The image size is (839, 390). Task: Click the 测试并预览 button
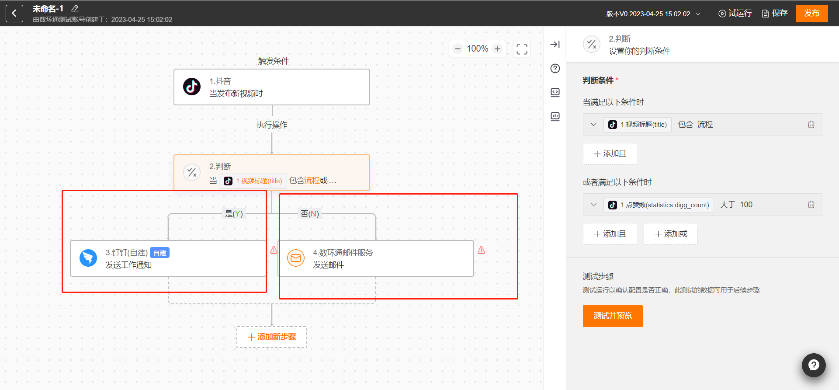[x=612, y=316]
